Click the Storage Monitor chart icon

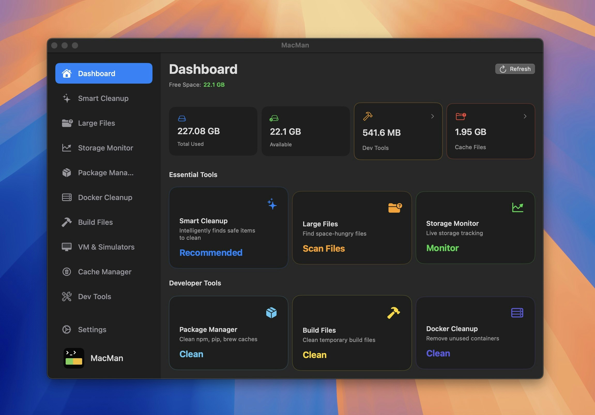[x=67, y=148]
